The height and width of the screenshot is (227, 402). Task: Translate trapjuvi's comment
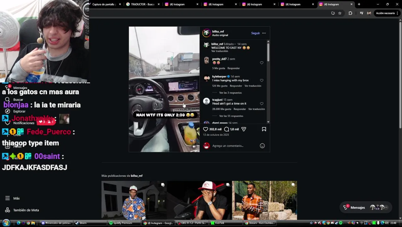coord(257,109)
